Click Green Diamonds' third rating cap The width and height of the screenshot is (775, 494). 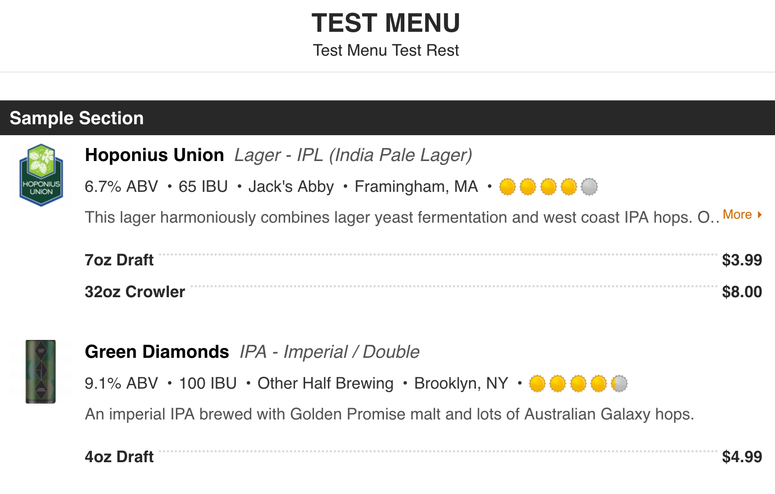click(578, 384)
